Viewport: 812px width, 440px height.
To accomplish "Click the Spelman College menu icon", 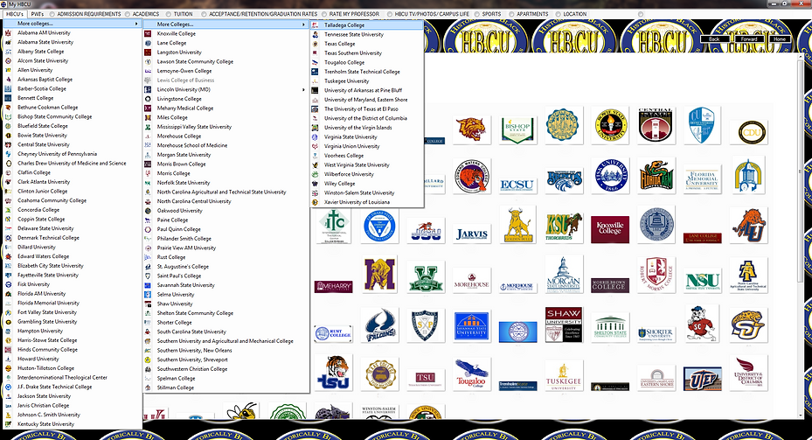I will (148, 379).
